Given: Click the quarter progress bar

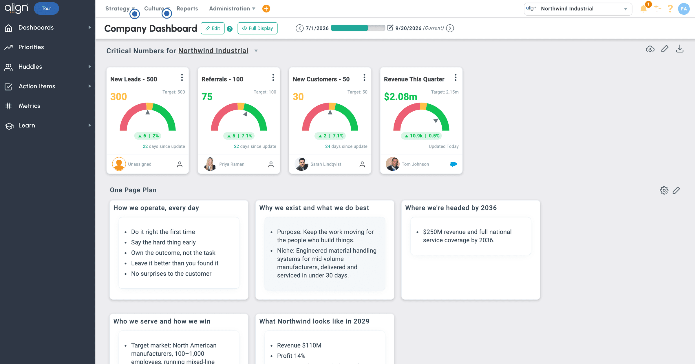Looking at the screenshot, I should pos(358,28).
